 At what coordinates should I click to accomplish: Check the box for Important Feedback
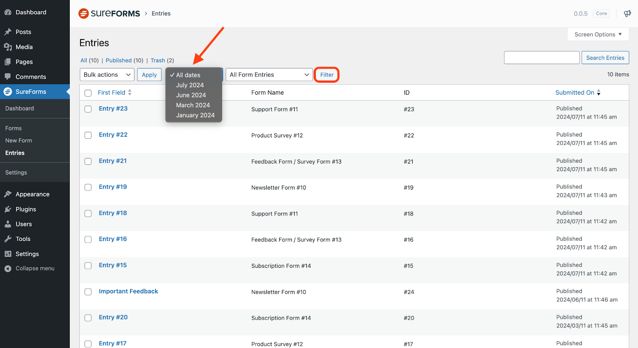88,292
